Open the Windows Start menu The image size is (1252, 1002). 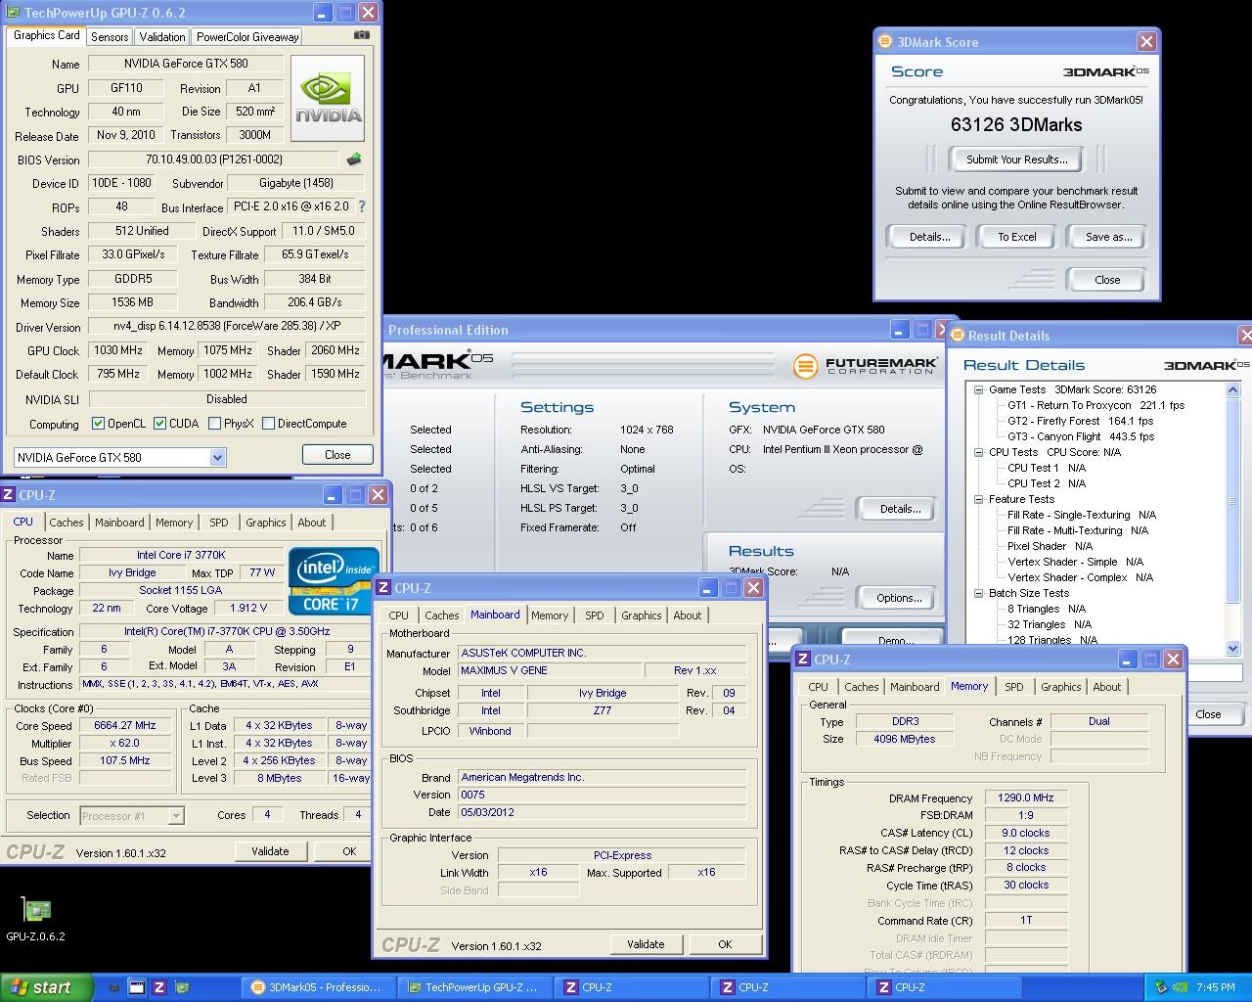[46, 987]
